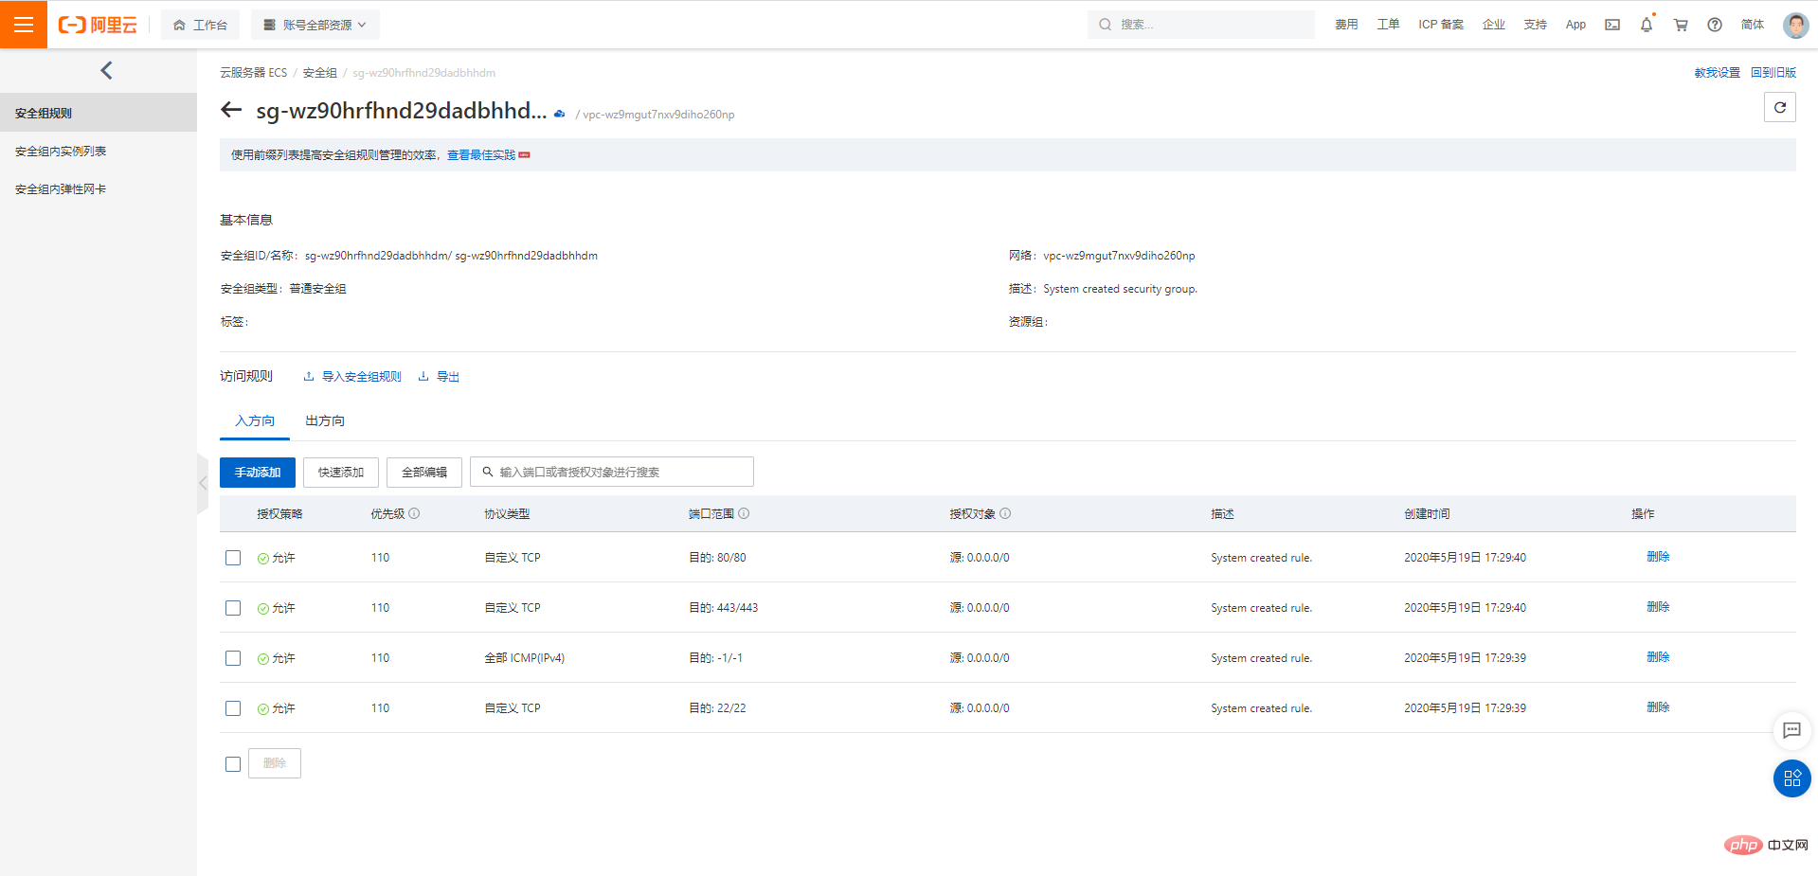Click the notification bell icon
Image resolution: width=1818 pixels, height=876 pixels.
[x=1647, y=25]
